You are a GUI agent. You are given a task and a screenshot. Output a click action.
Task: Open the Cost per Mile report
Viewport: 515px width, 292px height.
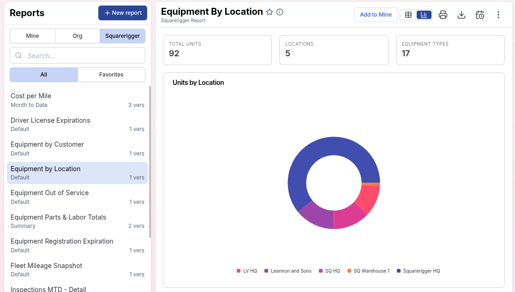coord(78,100)
